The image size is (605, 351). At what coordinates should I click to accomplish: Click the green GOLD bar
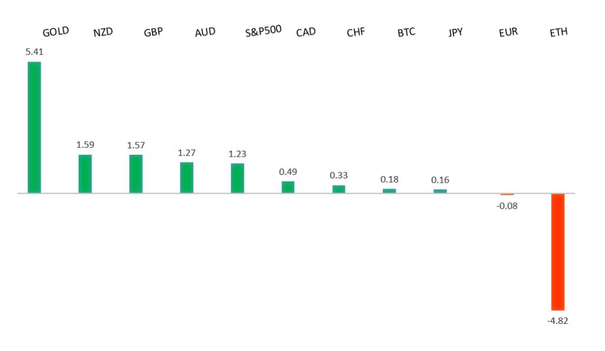coord(34,127)
